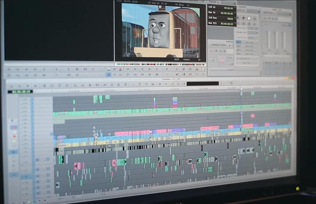Click the position bar under the monitor

[x=160, y=64]
